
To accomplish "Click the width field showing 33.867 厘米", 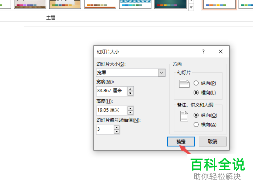I will pyautogui.click(x=112, y=91).
